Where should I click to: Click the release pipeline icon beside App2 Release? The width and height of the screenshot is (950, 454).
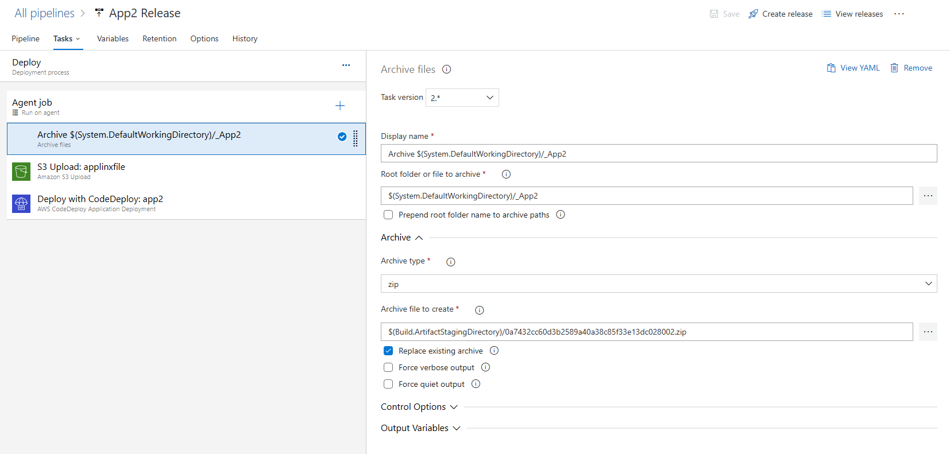point(99,13)
